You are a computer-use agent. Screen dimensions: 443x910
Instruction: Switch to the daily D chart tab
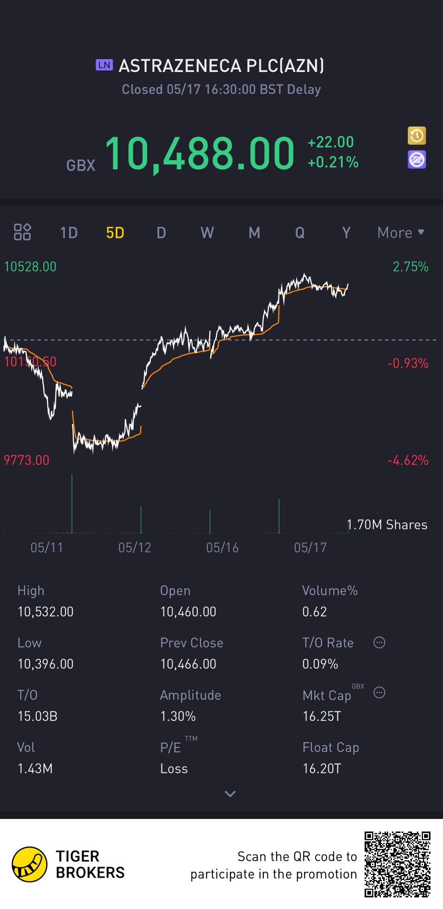point(161,233)
